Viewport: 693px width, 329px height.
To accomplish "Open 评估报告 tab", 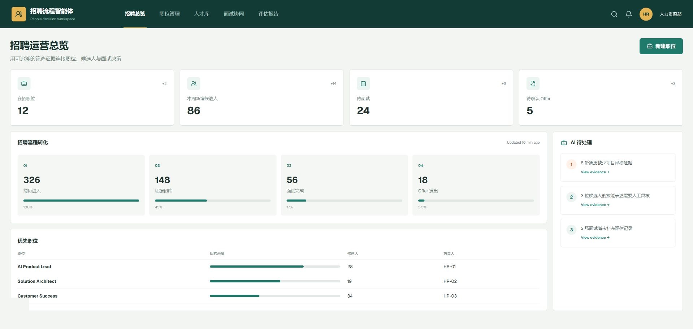I will click(x=268, y=14).
